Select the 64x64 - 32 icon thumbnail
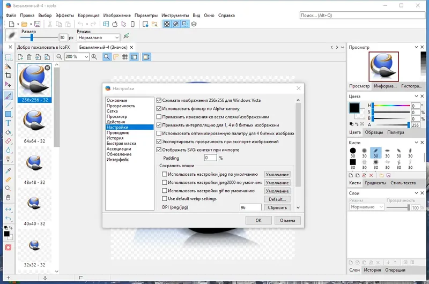 click(x=34, y=124)
